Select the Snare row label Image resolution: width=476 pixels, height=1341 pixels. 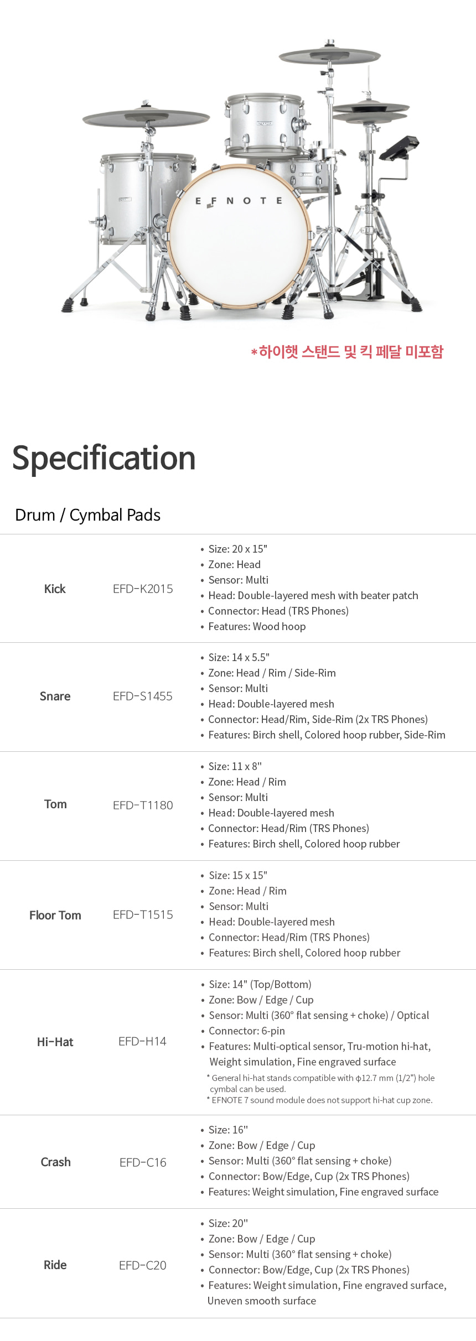point(55,696)
